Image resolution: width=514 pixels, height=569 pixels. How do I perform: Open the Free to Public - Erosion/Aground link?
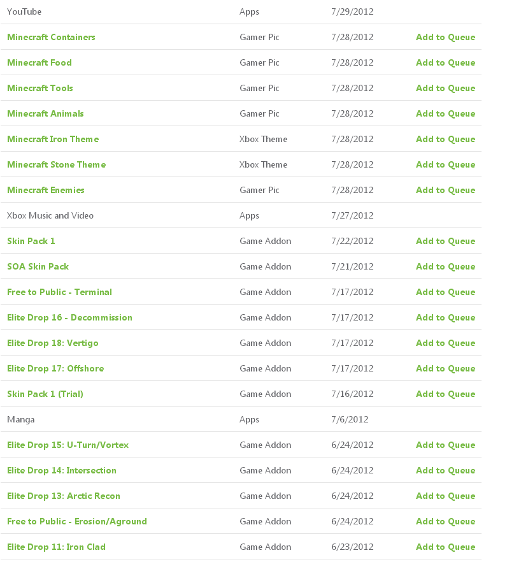(77, 521)
